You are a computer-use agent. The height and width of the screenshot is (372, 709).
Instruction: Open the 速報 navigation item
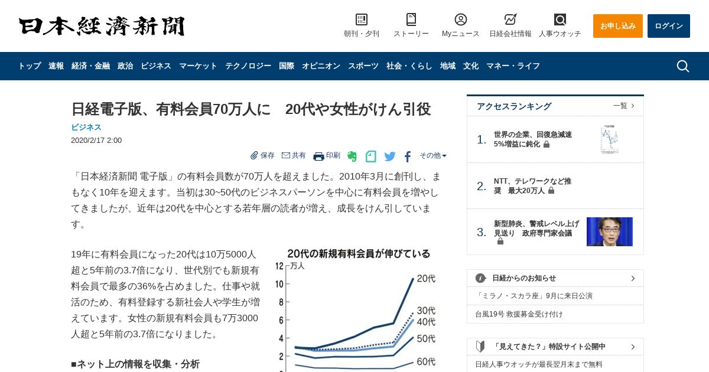point(56,66)
